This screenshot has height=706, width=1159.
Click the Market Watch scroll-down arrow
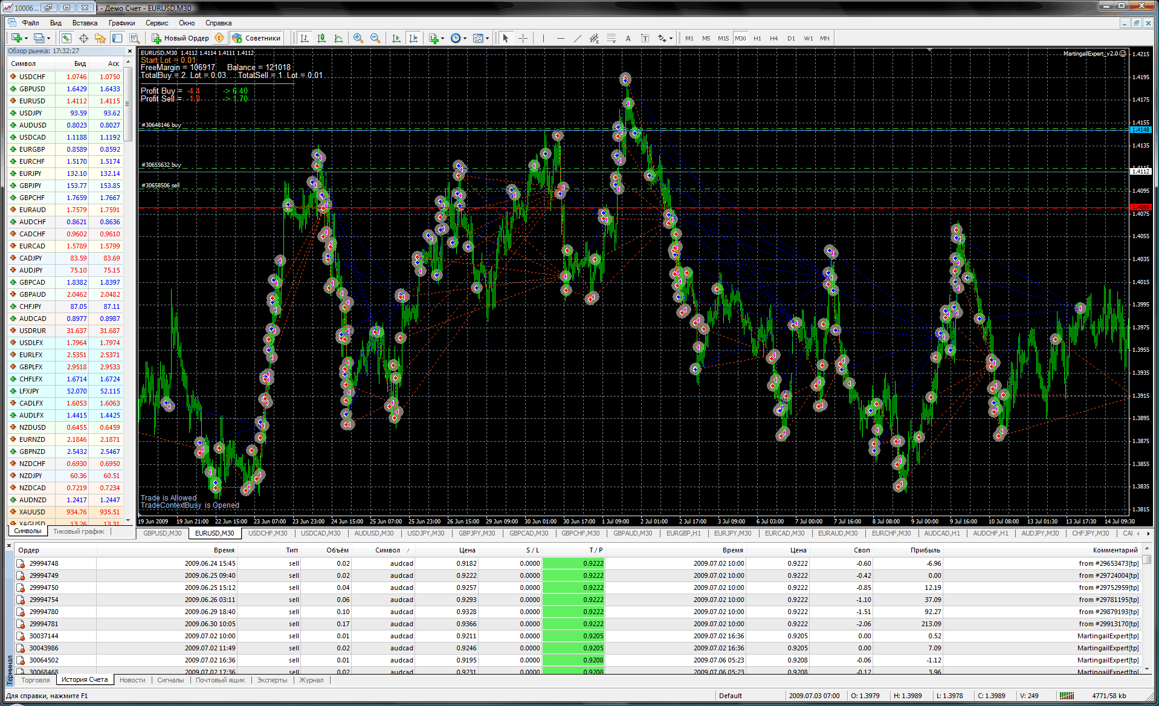tap(128, 520)
